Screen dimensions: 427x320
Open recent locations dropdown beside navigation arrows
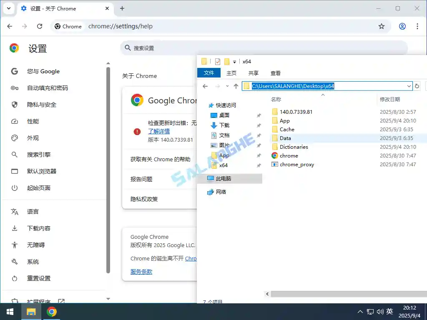(x=227, y=86)
